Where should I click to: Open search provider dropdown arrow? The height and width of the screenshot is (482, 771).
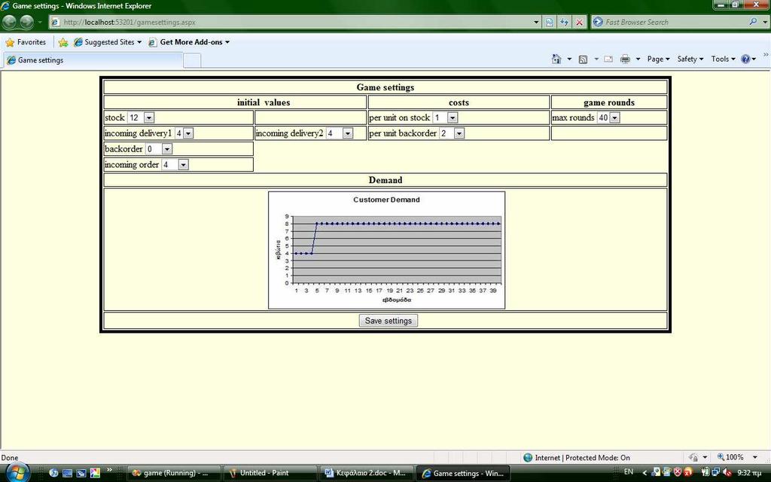pos(765,22)
